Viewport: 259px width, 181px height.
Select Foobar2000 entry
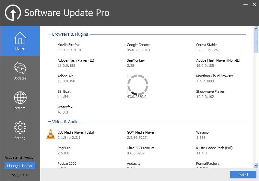point(67,163)
